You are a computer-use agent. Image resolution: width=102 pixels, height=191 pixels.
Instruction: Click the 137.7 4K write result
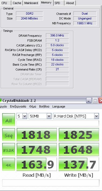[x=79, y=164]
